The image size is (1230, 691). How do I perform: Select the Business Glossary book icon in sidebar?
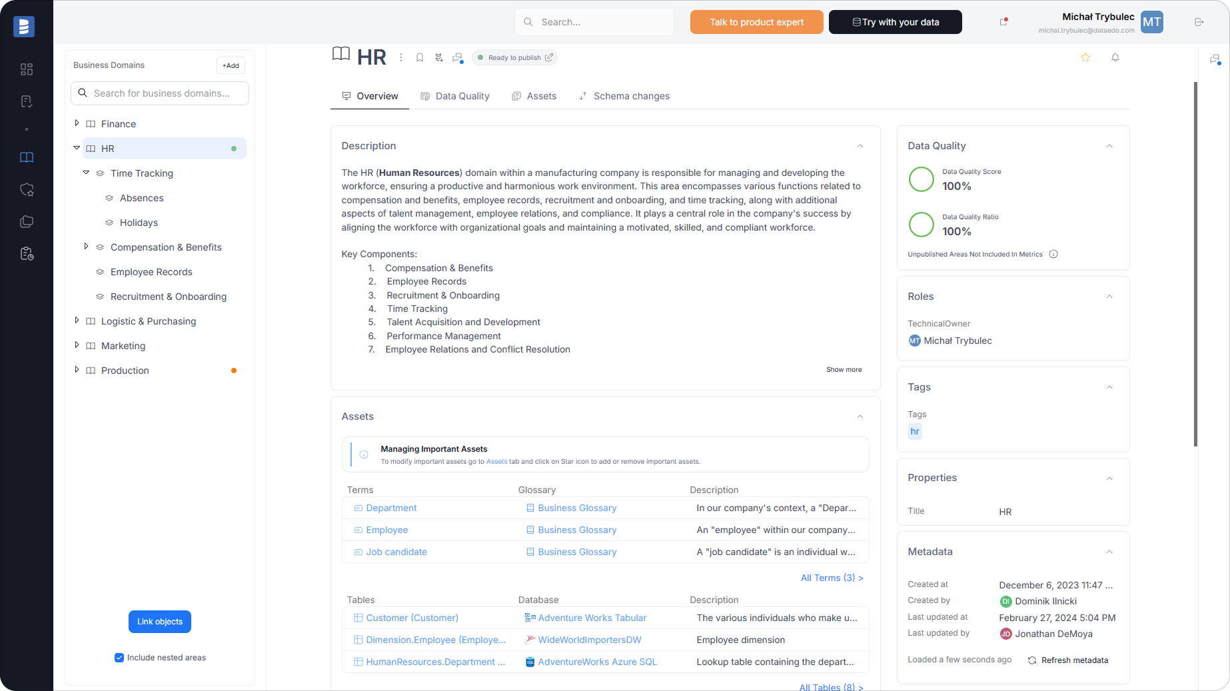pos(27,157)
